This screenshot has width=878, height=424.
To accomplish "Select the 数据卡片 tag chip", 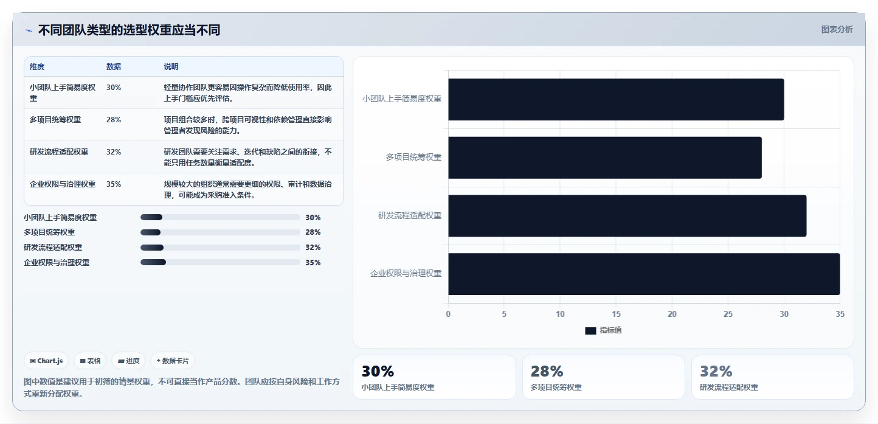I will 173,361.
